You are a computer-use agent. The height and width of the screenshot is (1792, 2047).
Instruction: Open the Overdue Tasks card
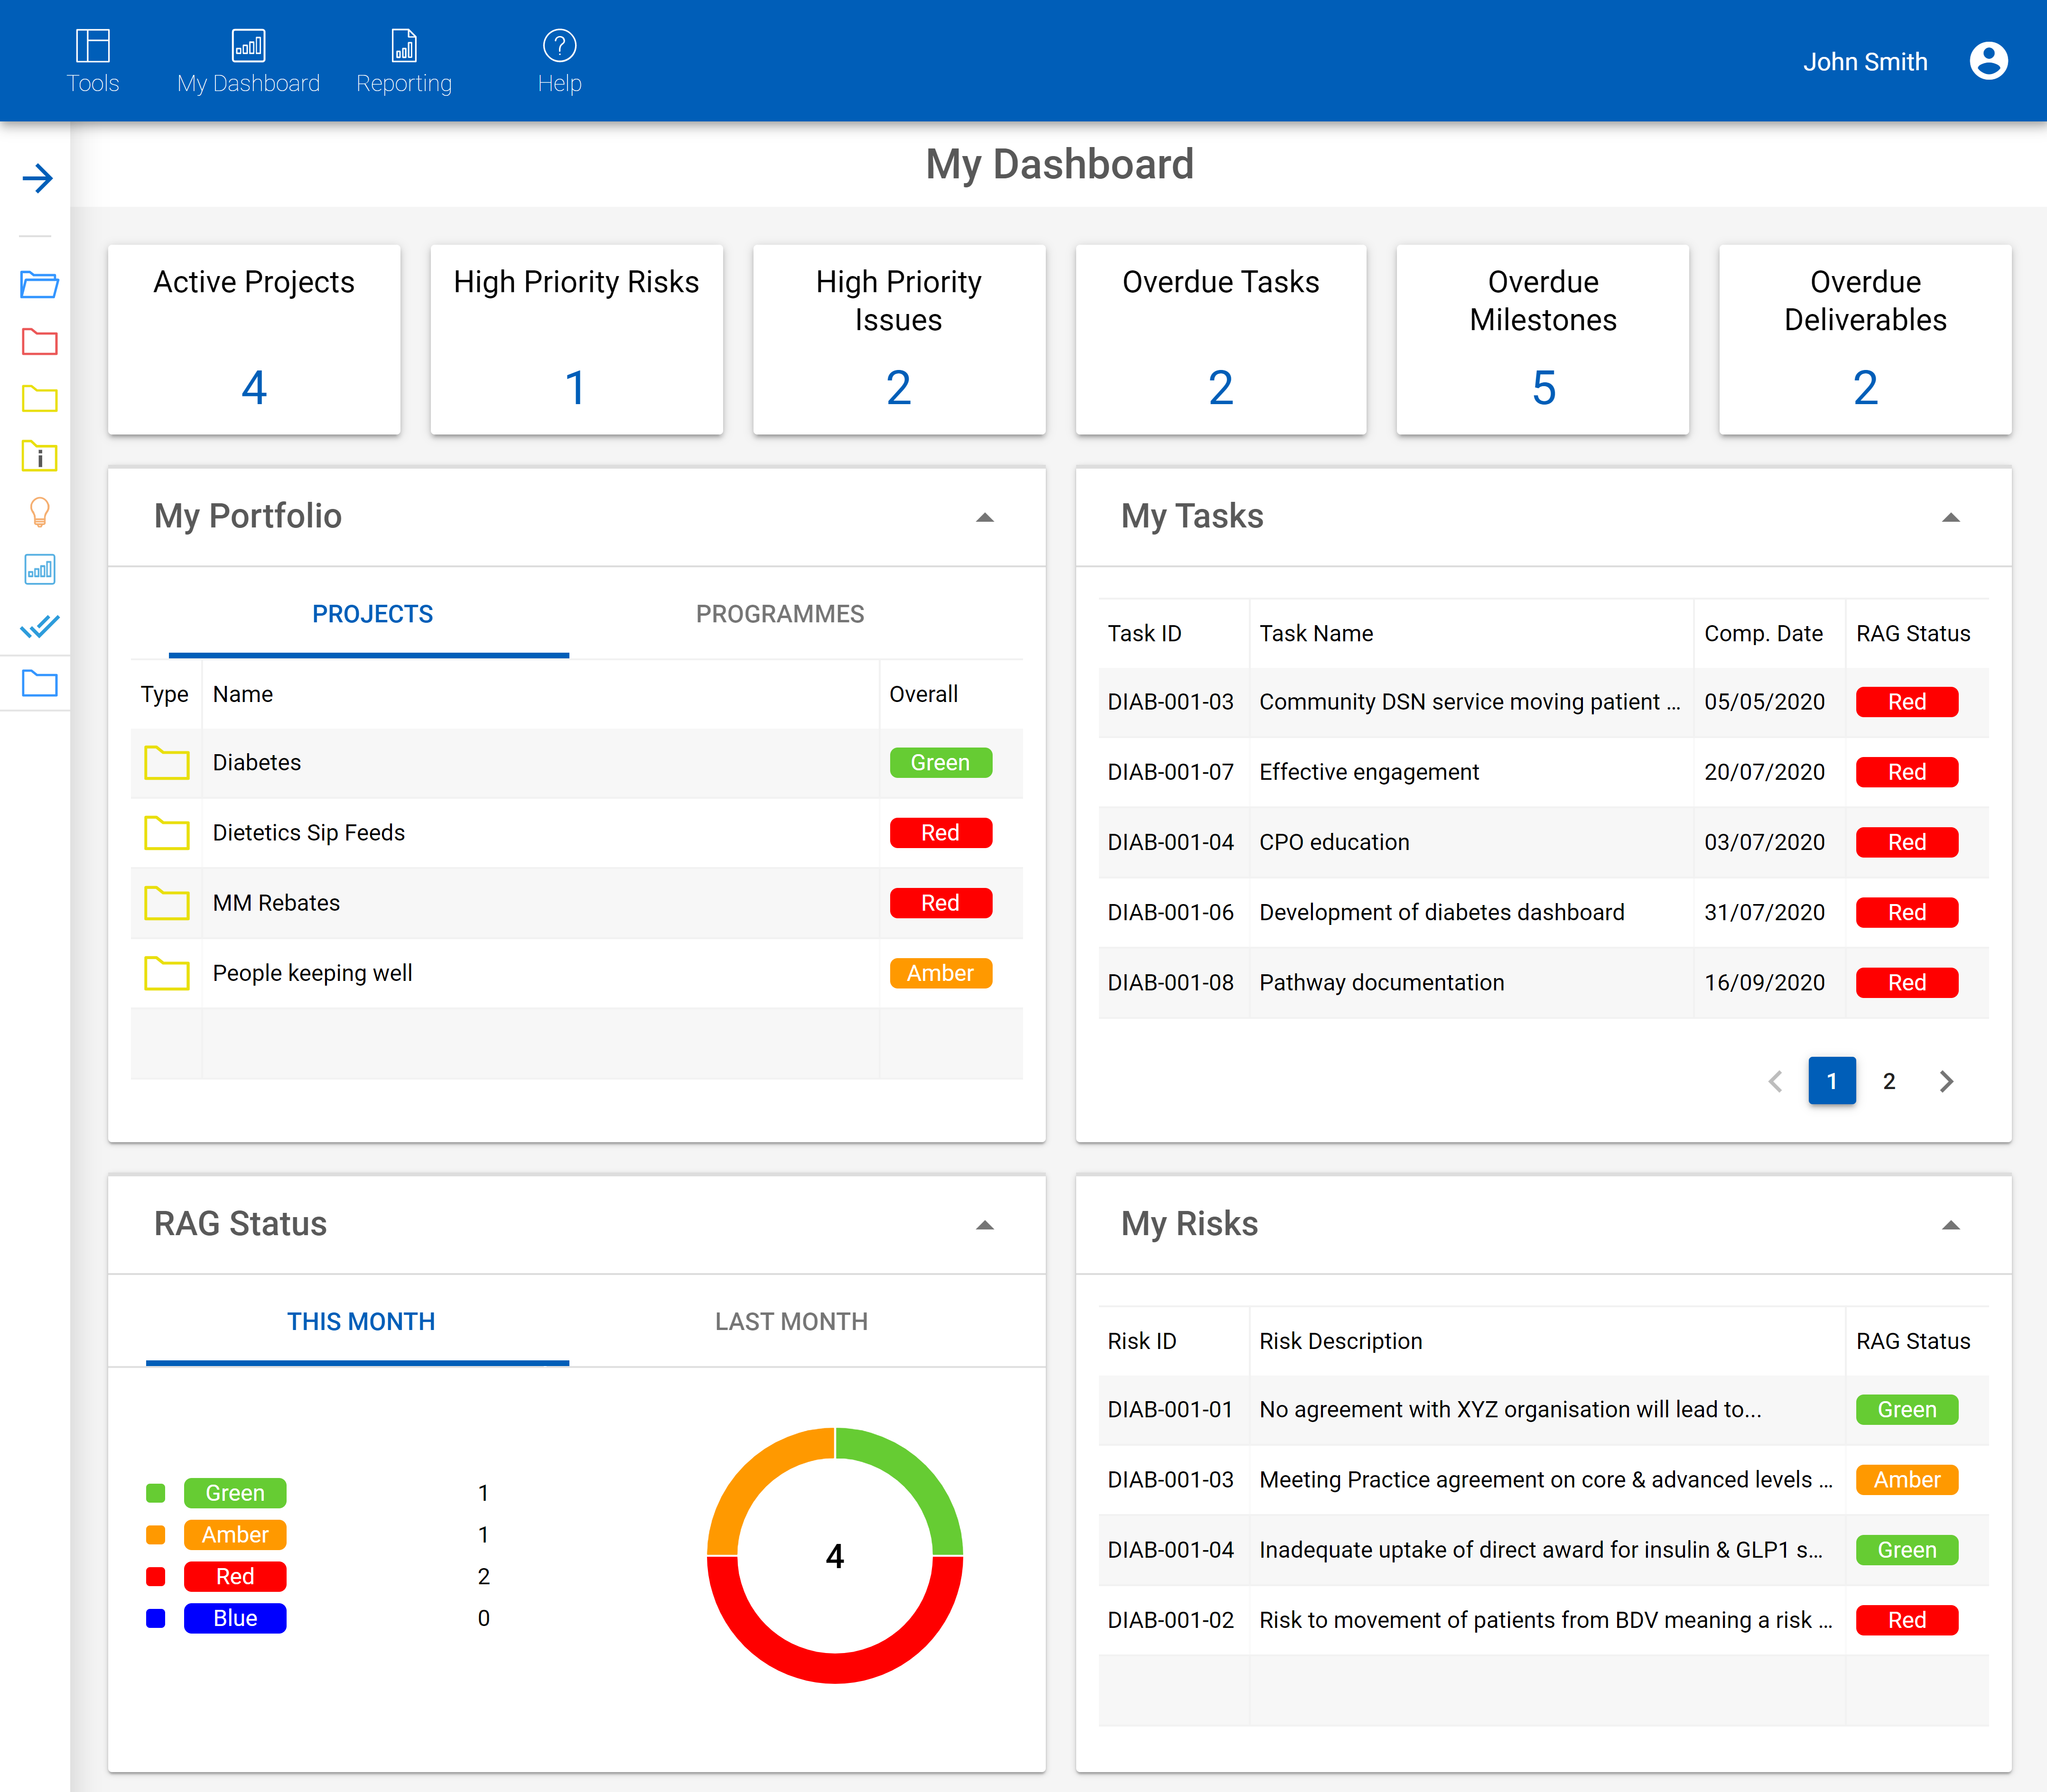[x=1220, y=339]
